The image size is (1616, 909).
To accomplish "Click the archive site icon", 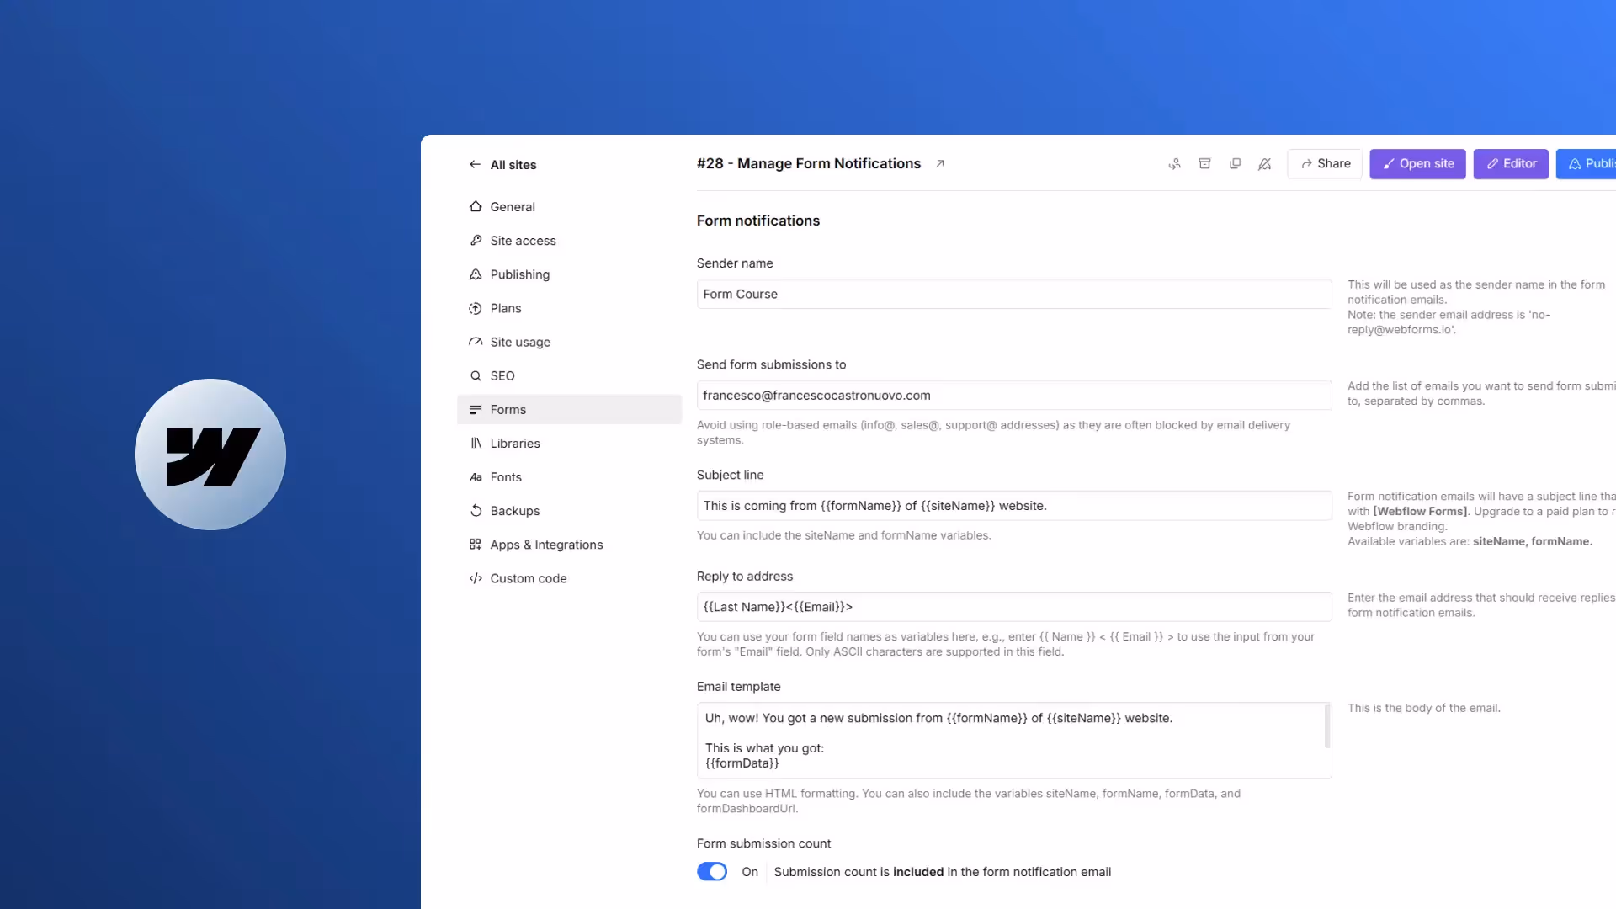I will (x=1204, y=164).
